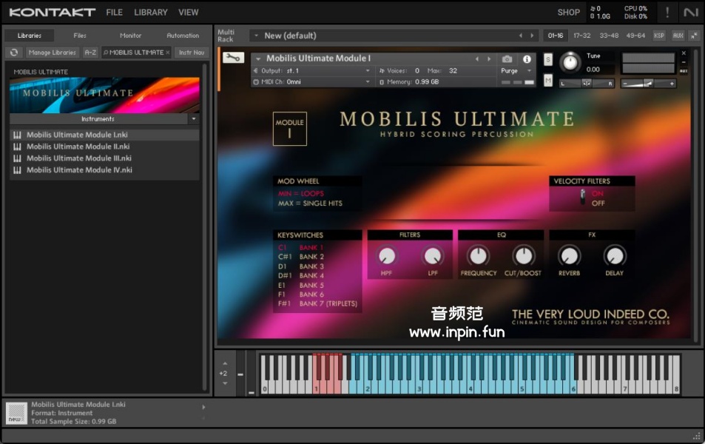Switch to the Files tab

(x=79, y=36)
